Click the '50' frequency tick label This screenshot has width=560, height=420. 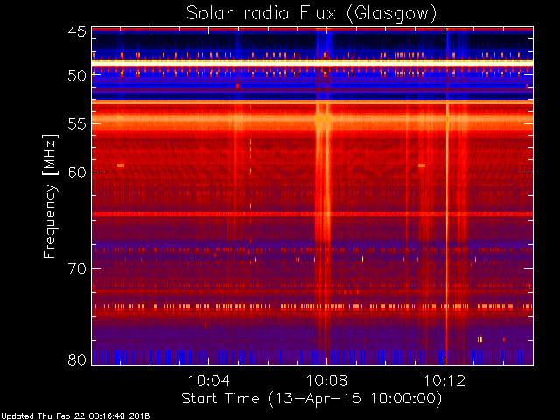click(x=77, y=76)
